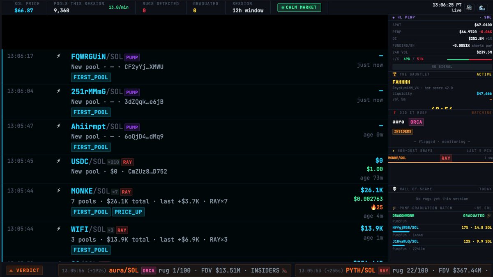Click the RAY badge next to MONKE/SOL in feed

(x=126, y=192)
